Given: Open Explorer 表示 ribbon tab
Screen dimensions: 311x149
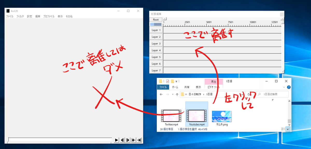Looking at the screenshot, I should 198,87.
